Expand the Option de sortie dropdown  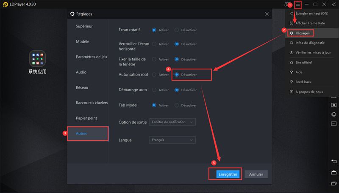pos(172,122)
